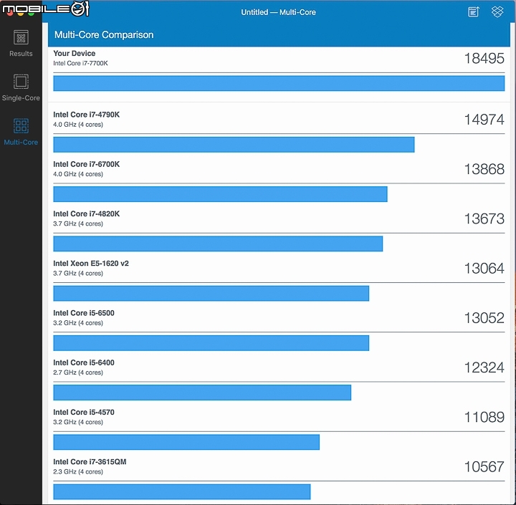Screen dimensions: 516x505
Task: Click the score 18495
Action: 484,59
